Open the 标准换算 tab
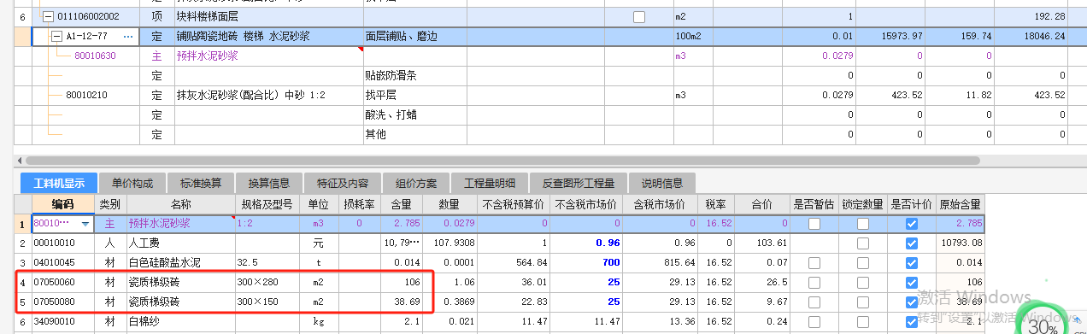1087x334 pixels. click(x=201, y=184)
